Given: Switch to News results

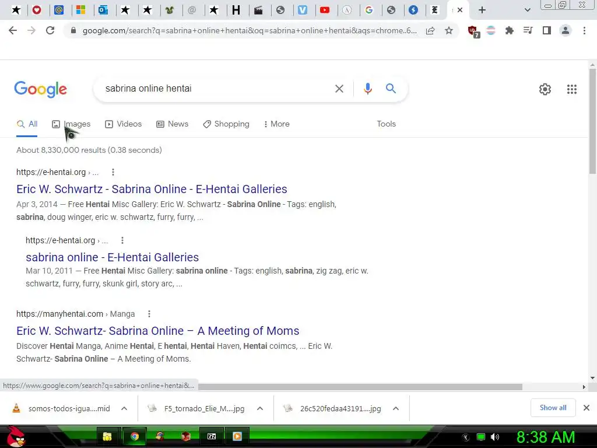Looking at the screenshot, I should pos(173,124).
